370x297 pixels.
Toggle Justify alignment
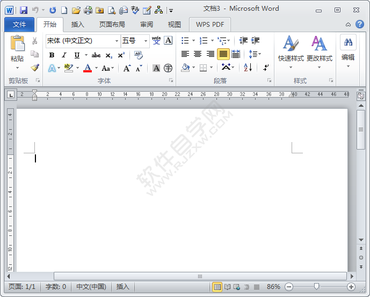point(223,54)
